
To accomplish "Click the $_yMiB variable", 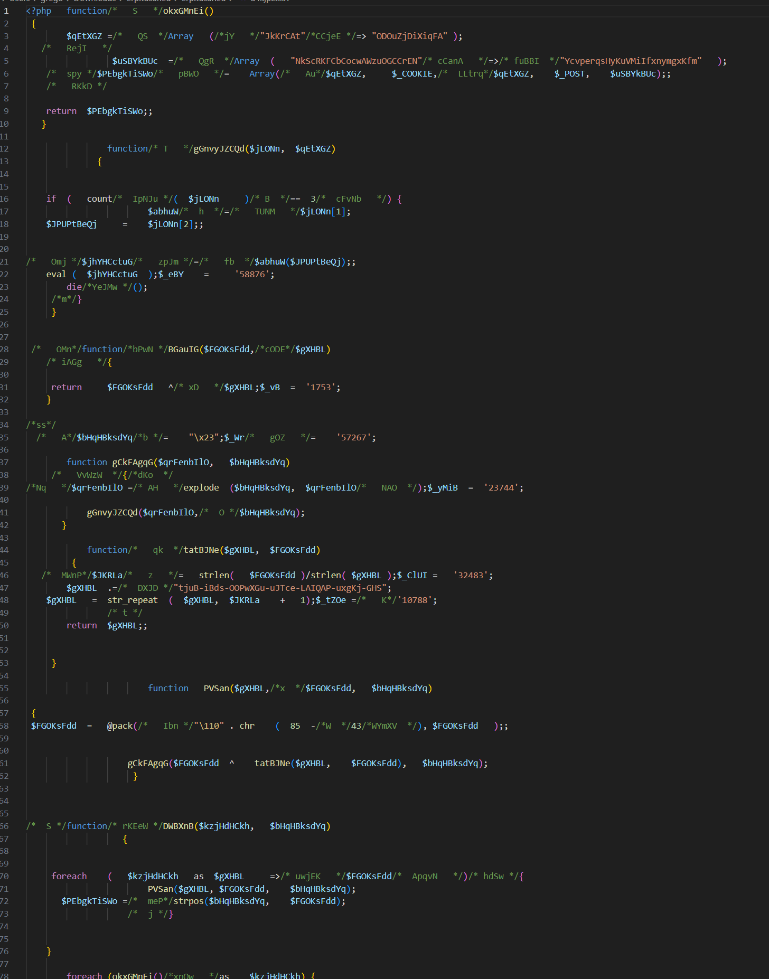I will click(x=443, y=487).
